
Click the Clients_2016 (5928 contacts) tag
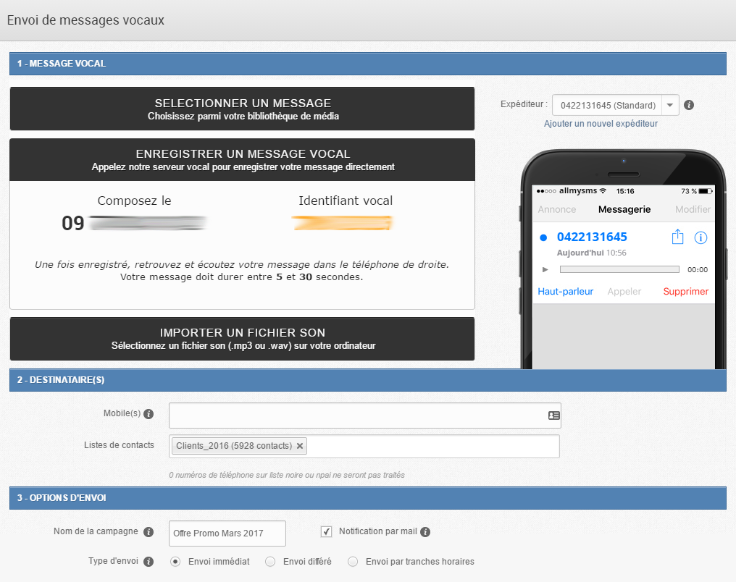239,445
